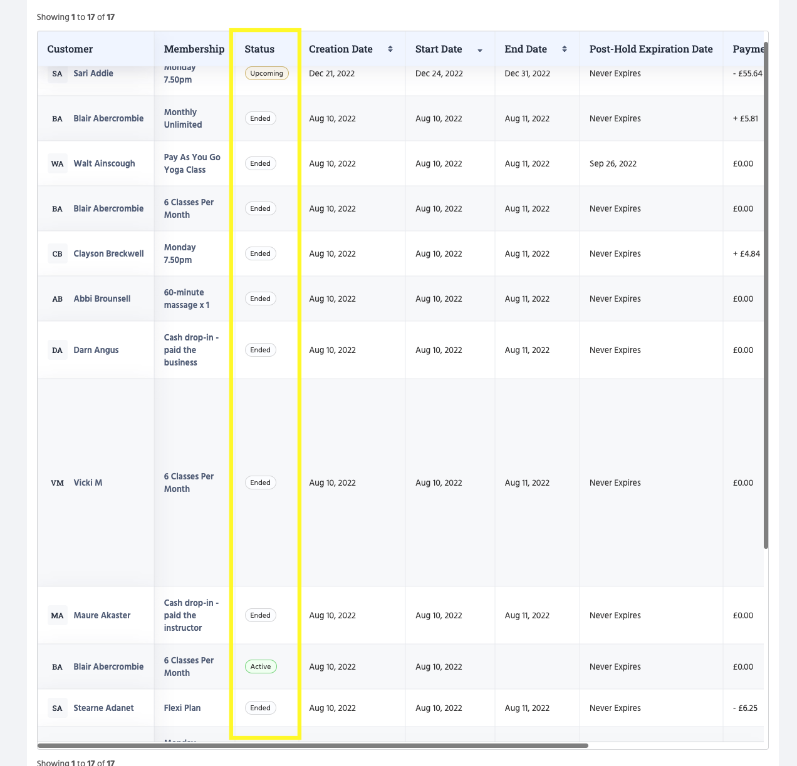Click the Upcoming status badge
The height and width of the screenshot is (766, 797).
click(266, 73)
